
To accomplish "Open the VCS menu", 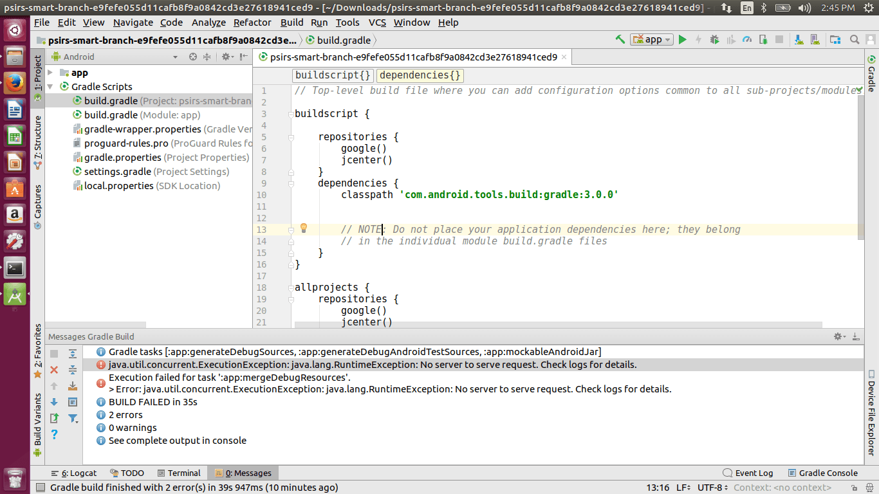I will (x=377, y=22).
